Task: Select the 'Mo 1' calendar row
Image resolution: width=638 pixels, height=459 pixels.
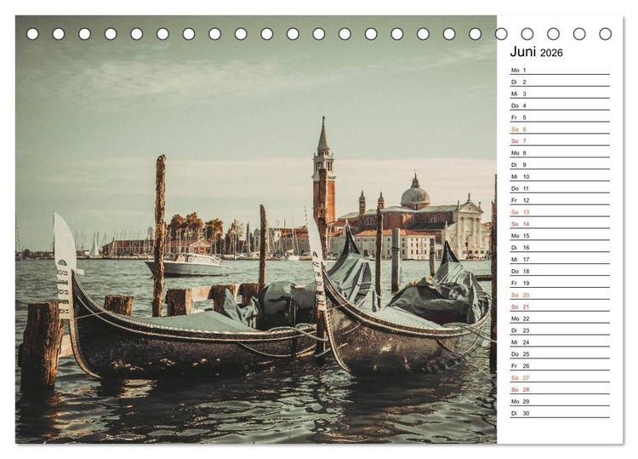Action: (560, 70)
